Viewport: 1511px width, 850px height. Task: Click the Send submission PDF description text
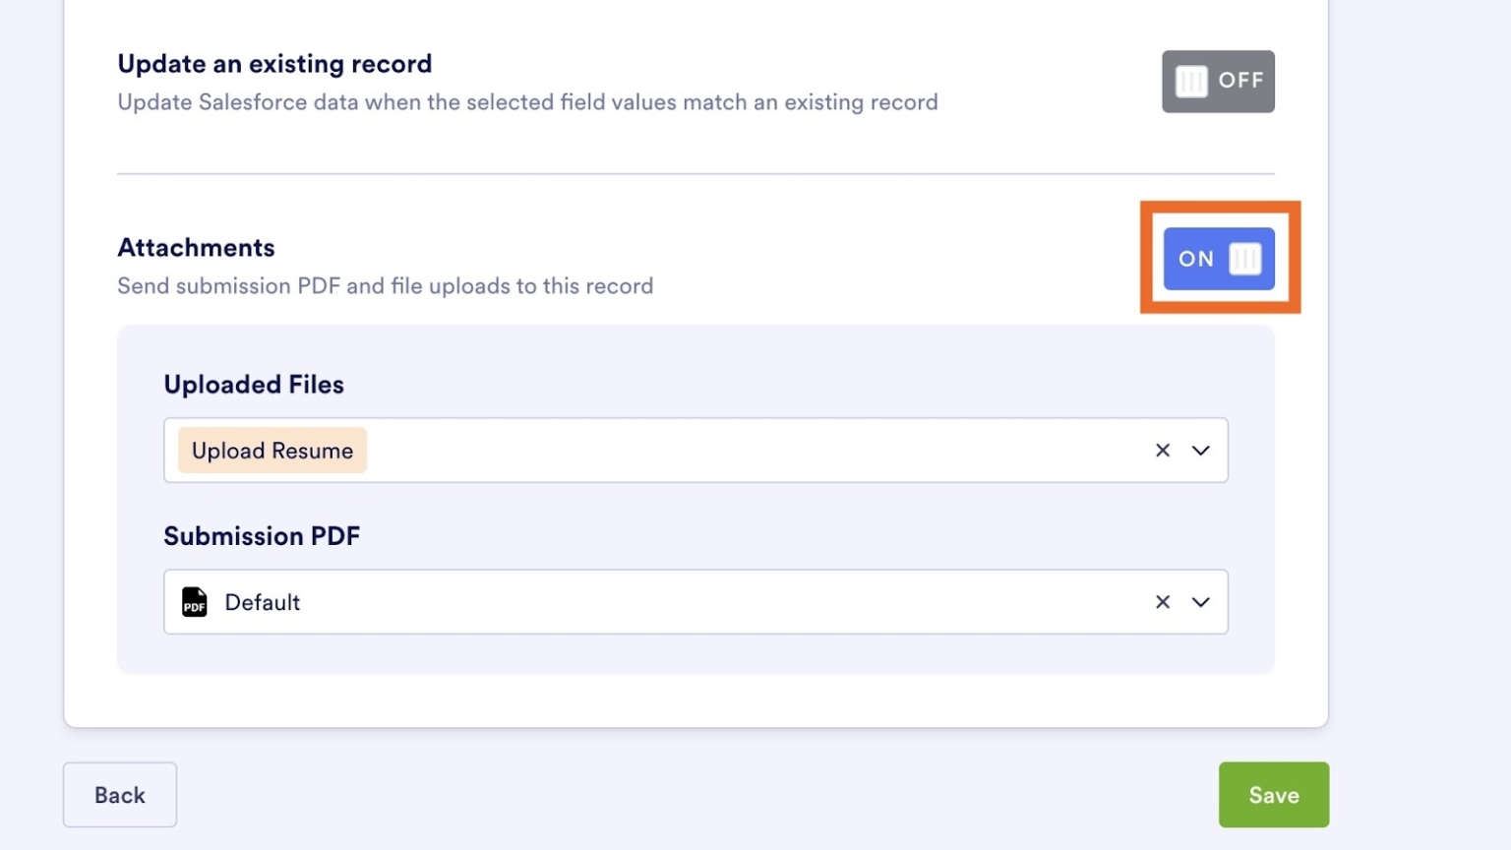click(385, 286)
